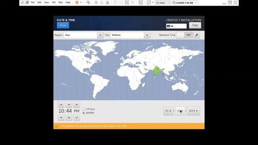Image resolution: width=258 pixels, height=145 pixels.
Task: Switch to the Home tab
Action: coord(162,3)
